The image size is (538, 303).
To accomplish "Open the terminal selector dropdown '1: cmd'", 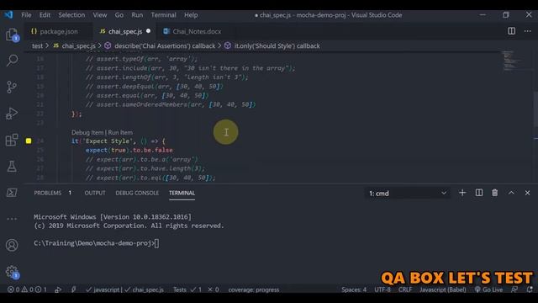I will [407, 194].
